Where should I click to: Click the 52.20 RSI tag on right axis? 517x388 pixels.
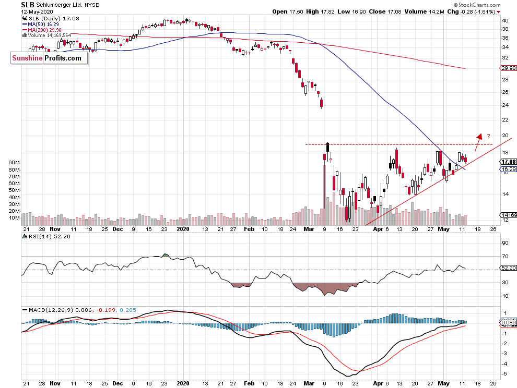coord(508,268)
